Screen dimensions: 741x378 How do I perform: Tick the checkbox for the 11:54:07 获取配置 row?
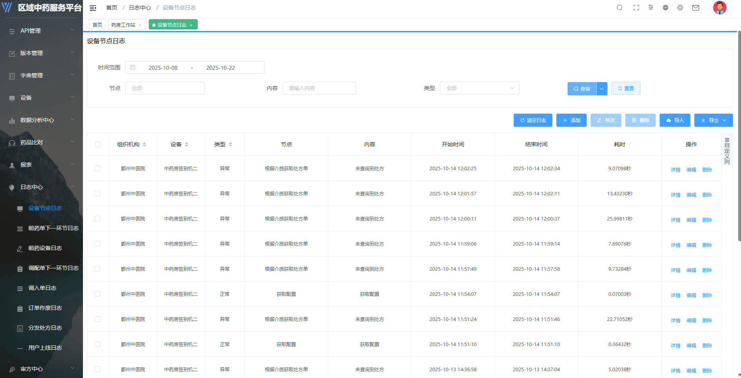97,294
